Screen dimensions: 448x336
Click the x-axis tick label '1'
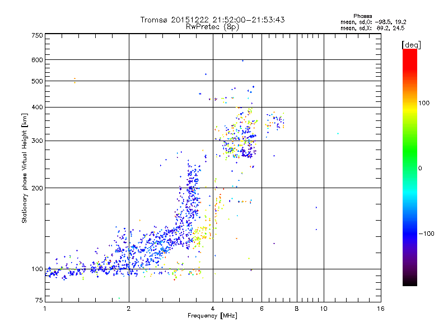(x=45, y=309)
